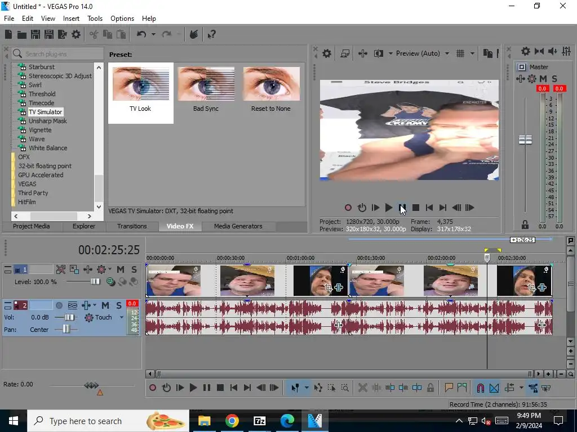The width and height of the screenshot is (577, 432).
Task: Switch to the Media Generators tab
Action: pyautogui.click(x=238, y=226)
